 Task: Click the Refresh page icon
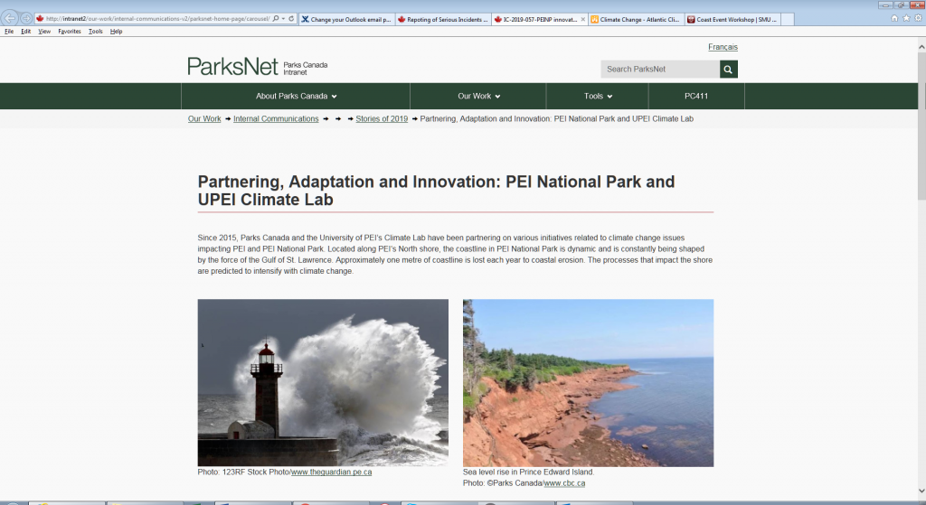tap(291, 19)
